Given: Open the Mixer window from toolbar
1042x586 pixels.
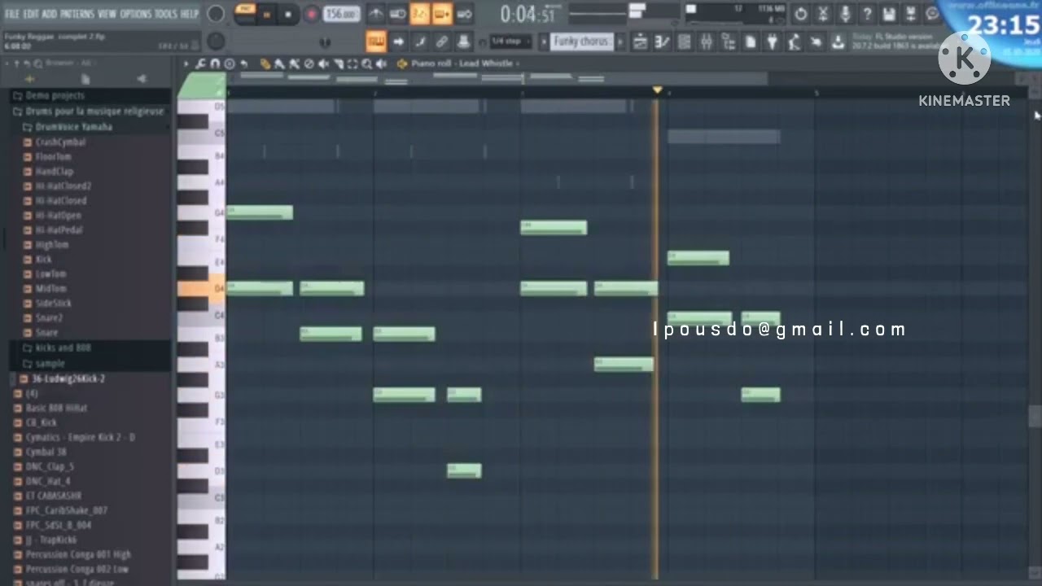Looking at the screenshot, I should pos(706,42).
